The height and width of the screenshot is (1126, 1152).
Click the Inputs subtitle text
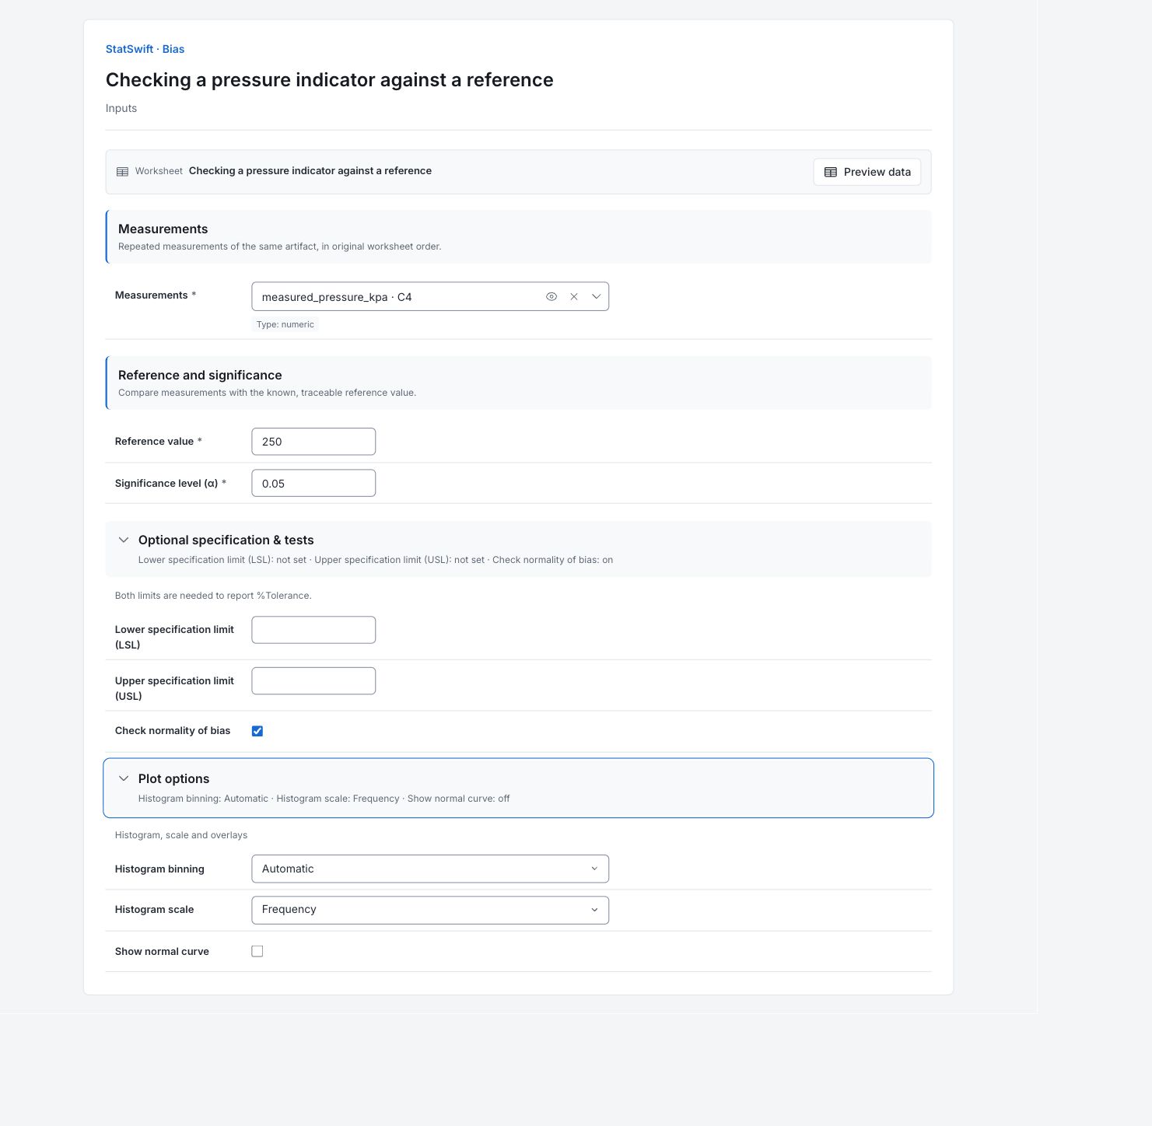coord(121,108)
